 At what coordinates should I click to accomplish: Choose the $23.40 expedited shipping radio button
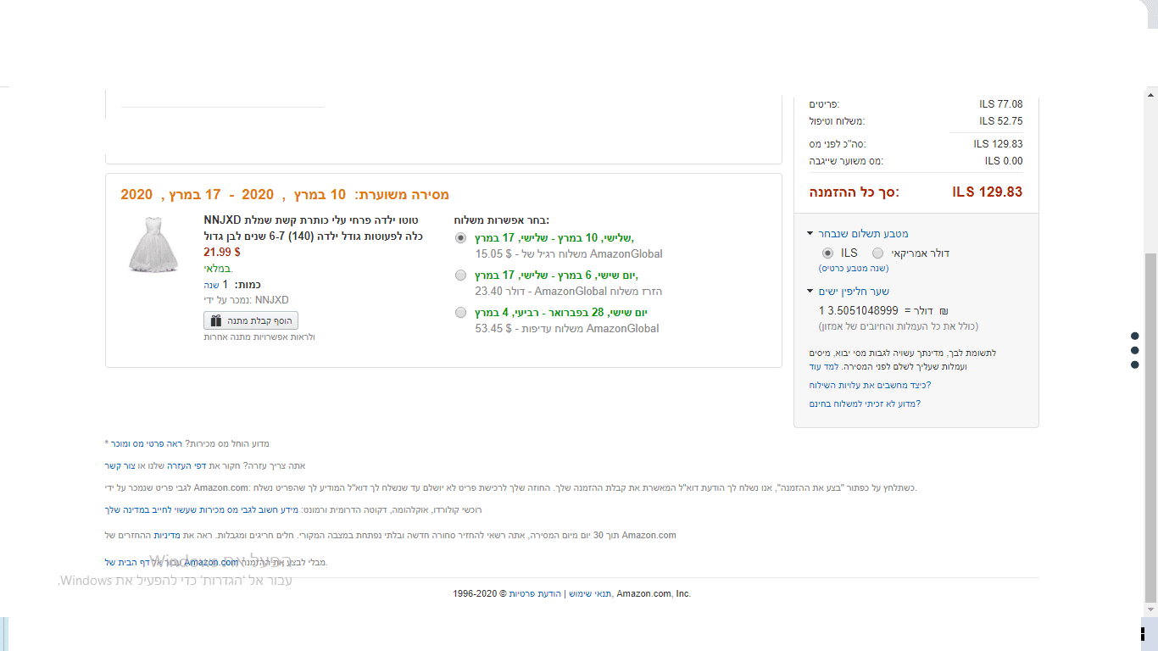pyautogui.click(x=460, y=275)
